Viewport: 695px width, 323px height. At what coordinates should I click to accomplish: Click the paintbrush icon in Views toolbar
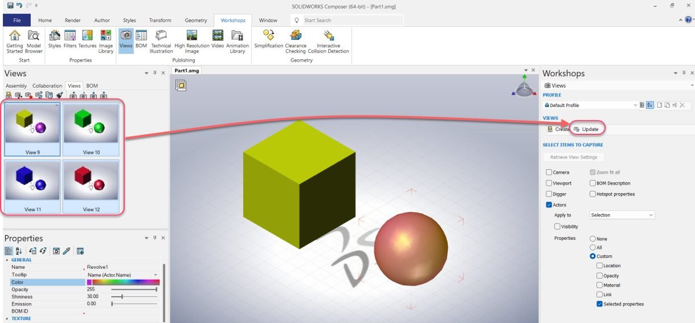59,95
